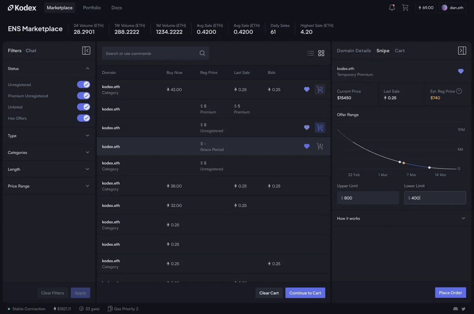
Task: Open the notifications bell
Action: (392, 8)
